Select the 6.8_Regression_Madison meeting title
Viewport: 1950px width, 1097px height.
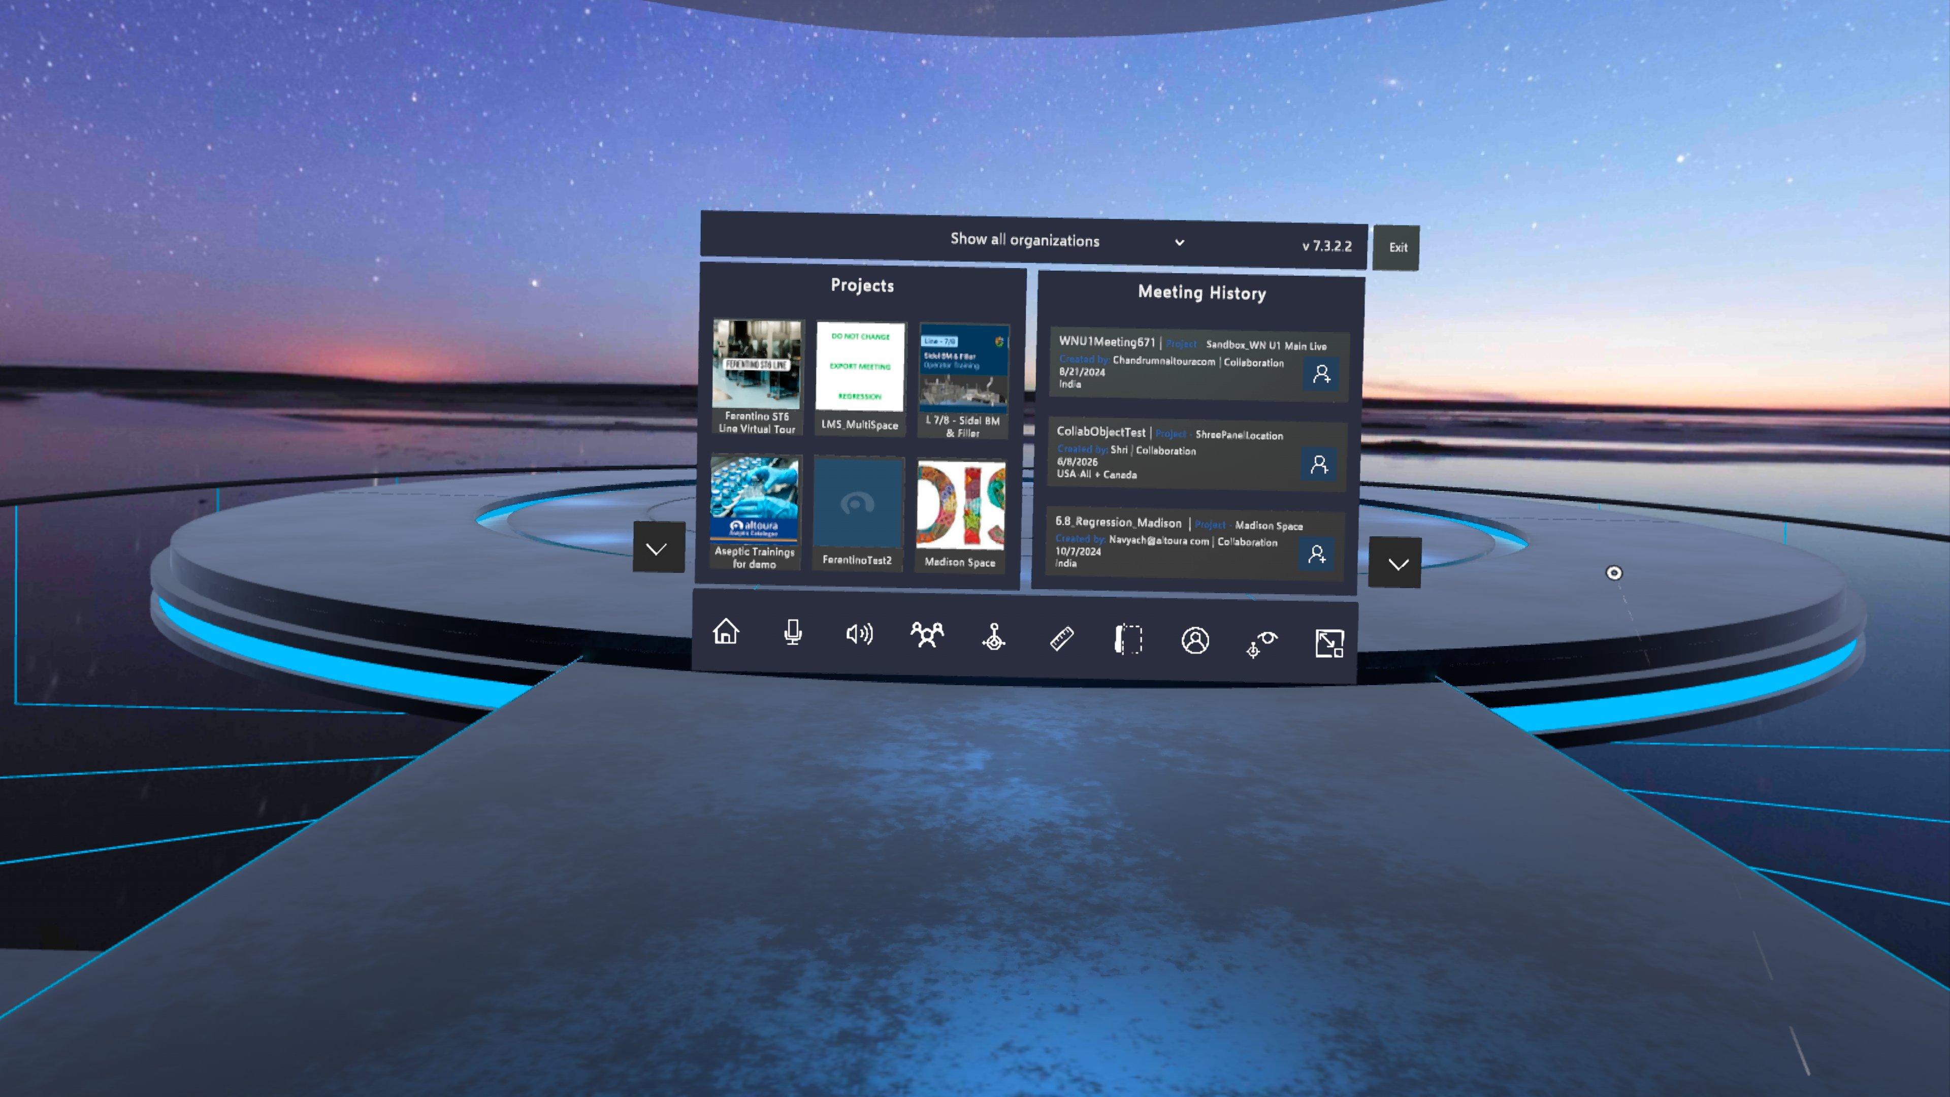pos(1118,523)
